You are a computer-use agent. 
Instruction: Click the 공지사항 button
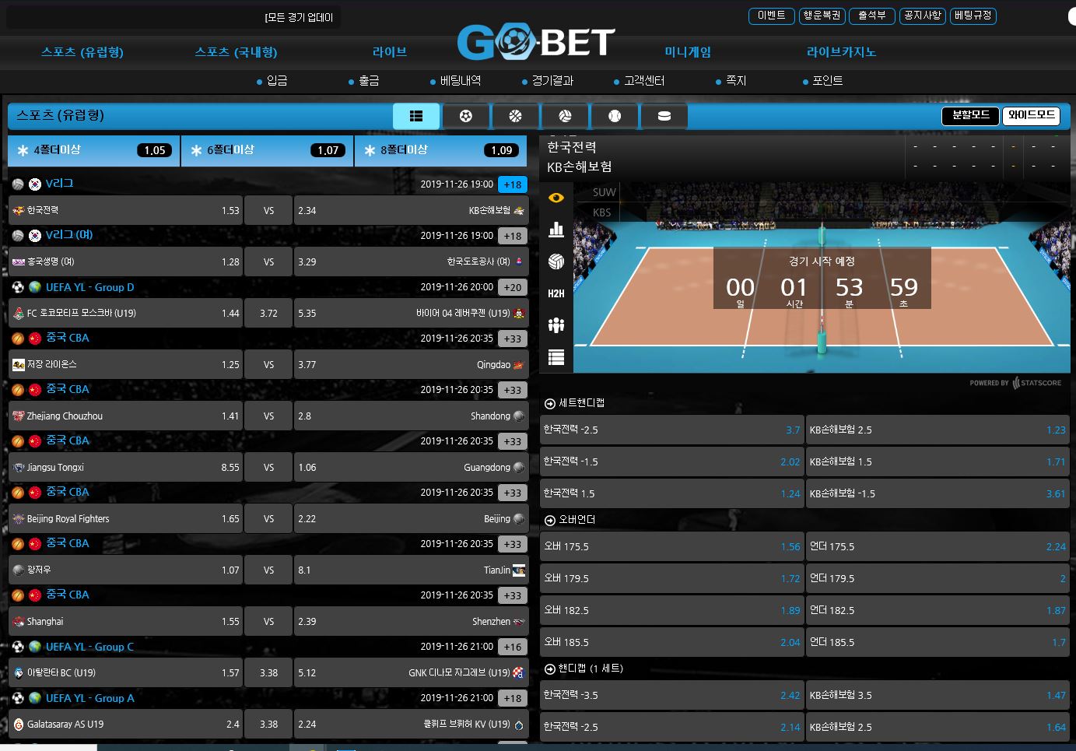tap(922, 16)
